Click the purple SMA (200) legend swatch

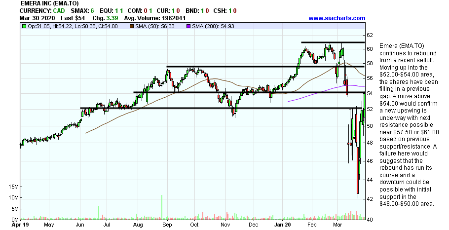(187, 26)
